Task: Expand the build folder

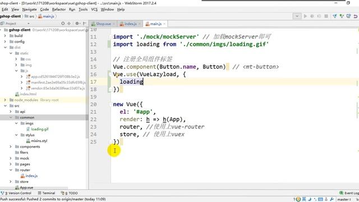Action: (5, 36)
